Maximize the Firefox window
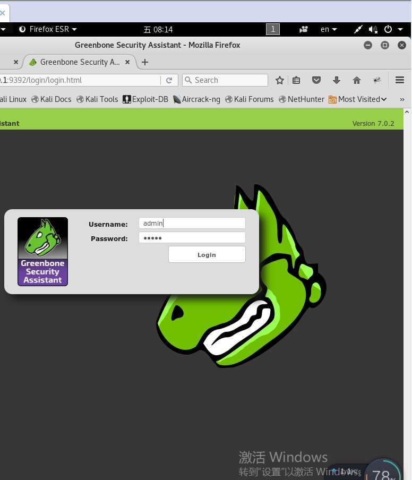Image resolution: width=412 pixels, height=480 pixels. point(385,45)
